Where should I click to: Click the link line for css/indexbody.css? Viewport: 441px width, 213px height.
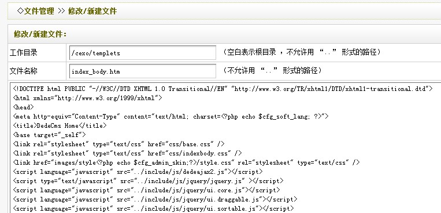click(127, 153)
